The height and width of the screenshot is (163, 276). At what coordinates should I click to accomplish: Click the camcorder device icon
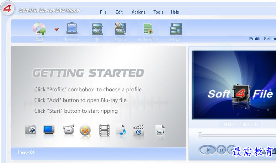69,129
